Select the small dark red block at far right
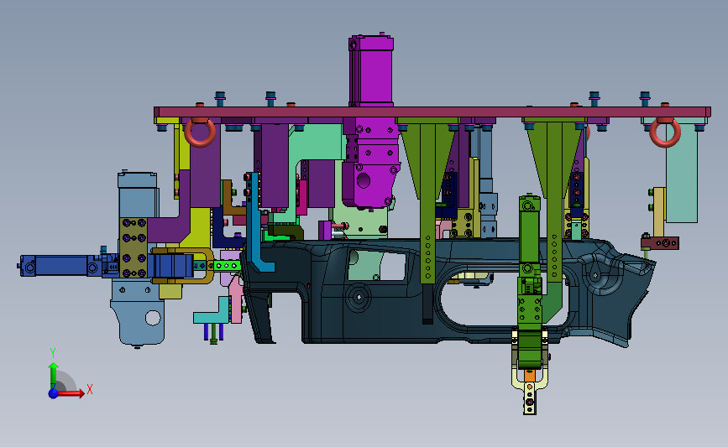728x447 pixels. (x=660, y=242)
